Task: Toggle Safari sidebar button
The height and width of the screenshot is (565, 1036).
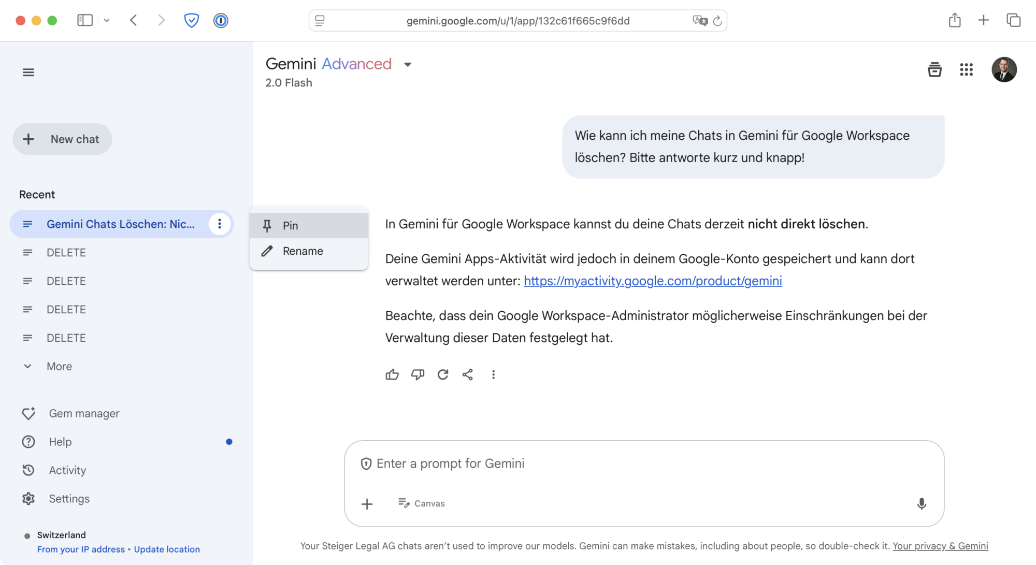Action: coord(85,20)
